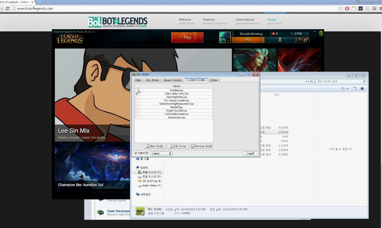Screen dimensions: 382x228
Task: Click the red Opera-style extension icon
Action: pyautogui.click(x=347, y=8)
